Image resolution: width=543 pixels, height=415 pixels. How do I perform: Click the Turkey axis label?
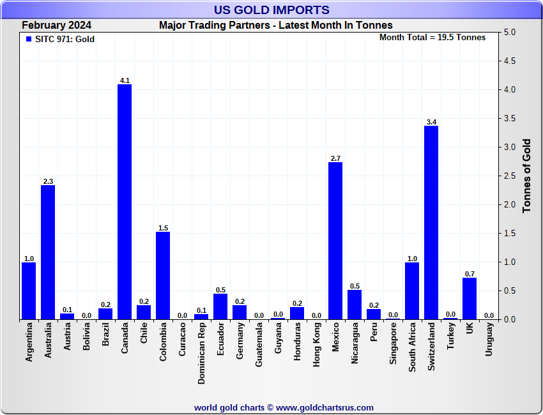tap(450, 336)
